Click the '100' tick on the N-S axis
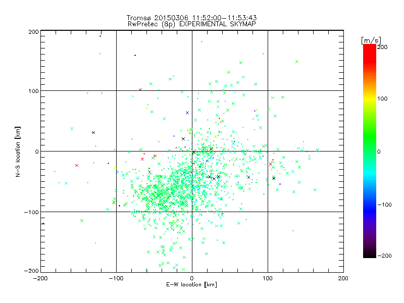The height and width of the screenshot is (303, 404). pyautogui.click(x=33, y=91)
